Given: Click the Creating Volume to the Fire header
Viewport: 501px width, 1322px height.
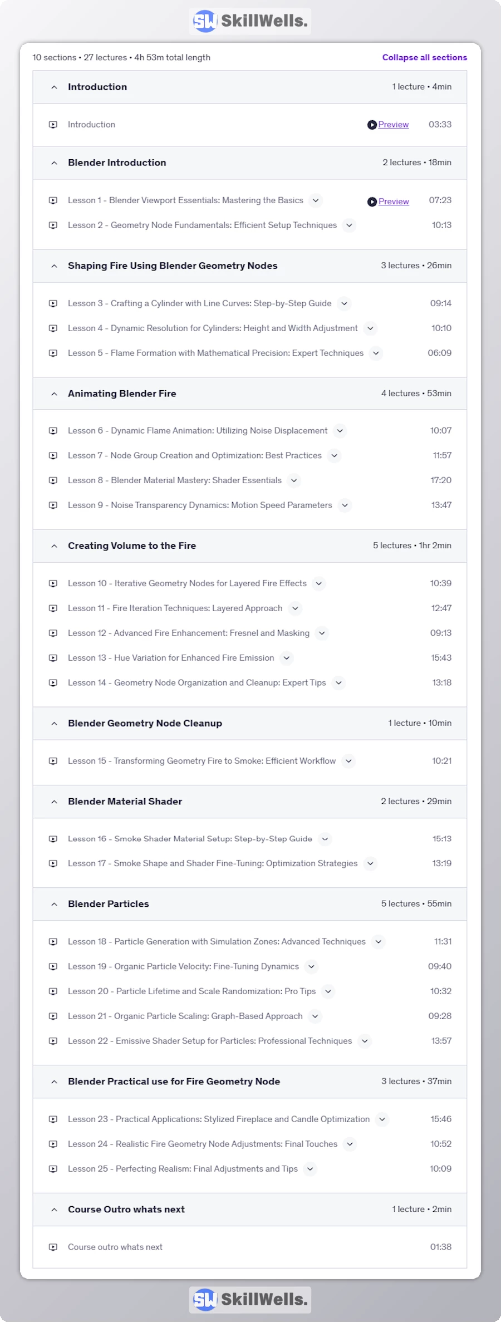Looking at the screenshot, I should pyautogui.click(x=132, y=546).
